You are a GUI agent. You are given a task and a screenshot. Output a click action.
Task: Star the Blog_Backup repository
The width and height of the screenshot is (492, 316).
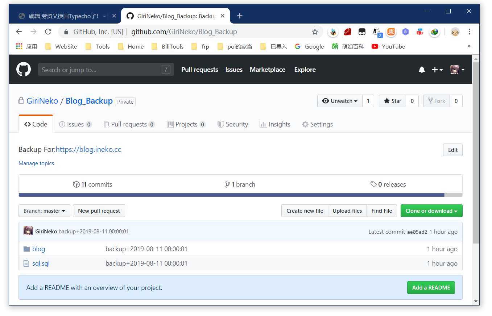pyautogui.click(x=393, y=101)
